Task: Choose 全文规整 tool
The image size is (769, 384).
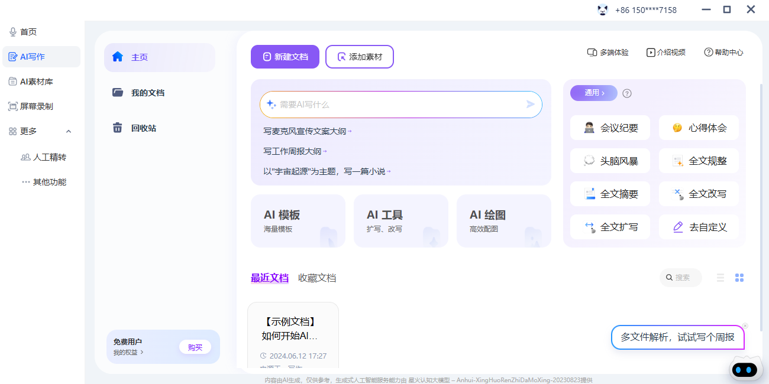Action: click(x=699, y=161)
